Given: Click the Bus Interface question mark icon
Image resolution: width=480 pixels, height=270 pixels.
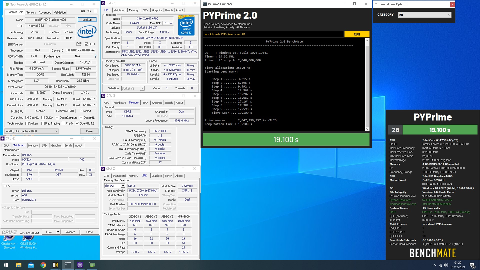Looking at the screenshot, I should 95,56.
